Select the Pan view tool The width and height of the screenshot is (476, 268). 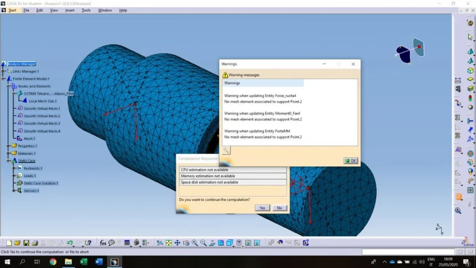tap(177, 243)
